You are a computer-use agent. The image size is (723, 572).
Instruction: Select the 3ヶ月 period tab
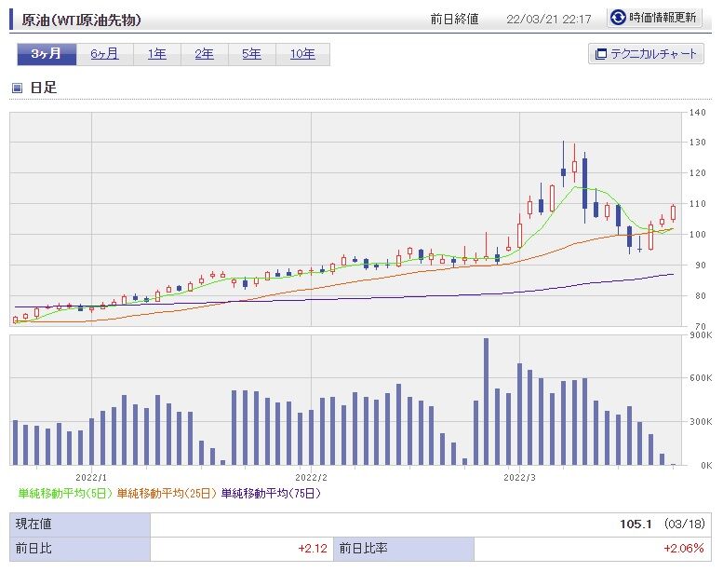tap(46, 54)
